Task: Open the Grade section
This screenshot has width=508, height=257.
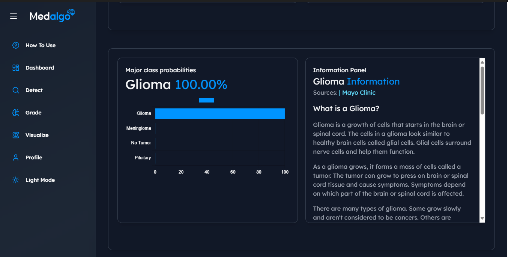Action: 33,113
